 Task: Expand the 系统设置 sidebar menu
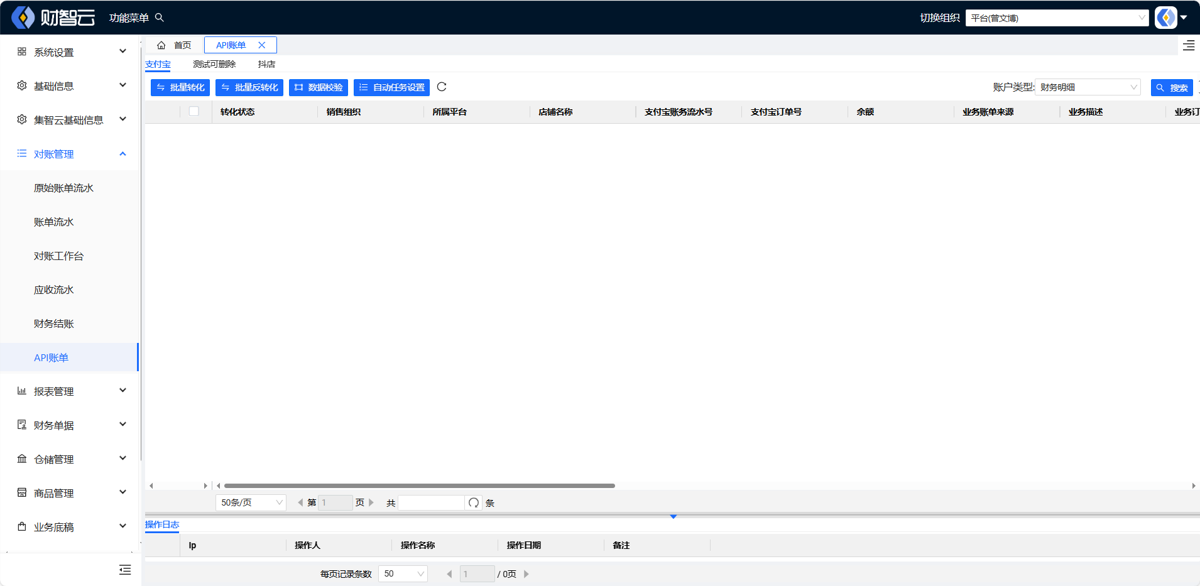coord(71,52)
